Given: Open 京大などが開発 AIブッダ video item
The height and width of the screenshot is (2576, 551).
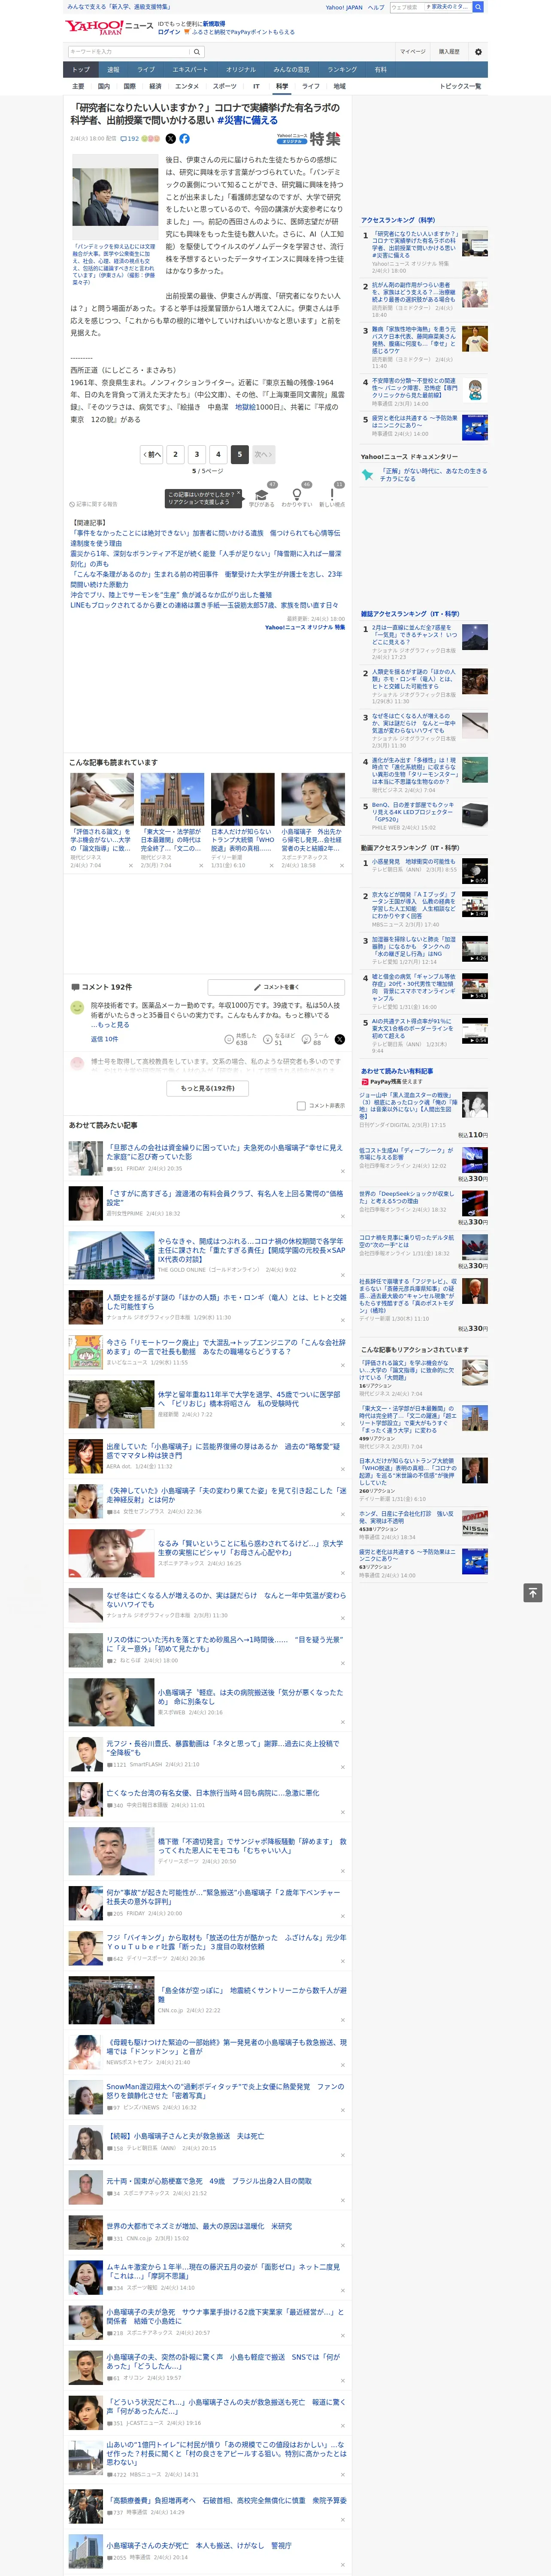Looking at the screenshot, I should pos(414,904).
